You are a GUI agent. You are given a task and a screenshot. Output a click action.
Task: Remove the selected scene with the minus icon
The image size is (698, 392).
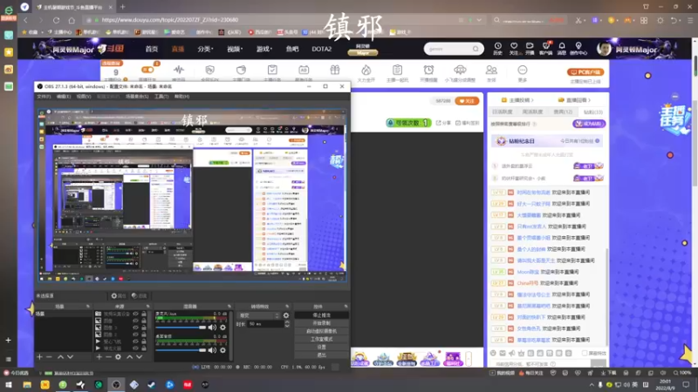tap(49, 357)
